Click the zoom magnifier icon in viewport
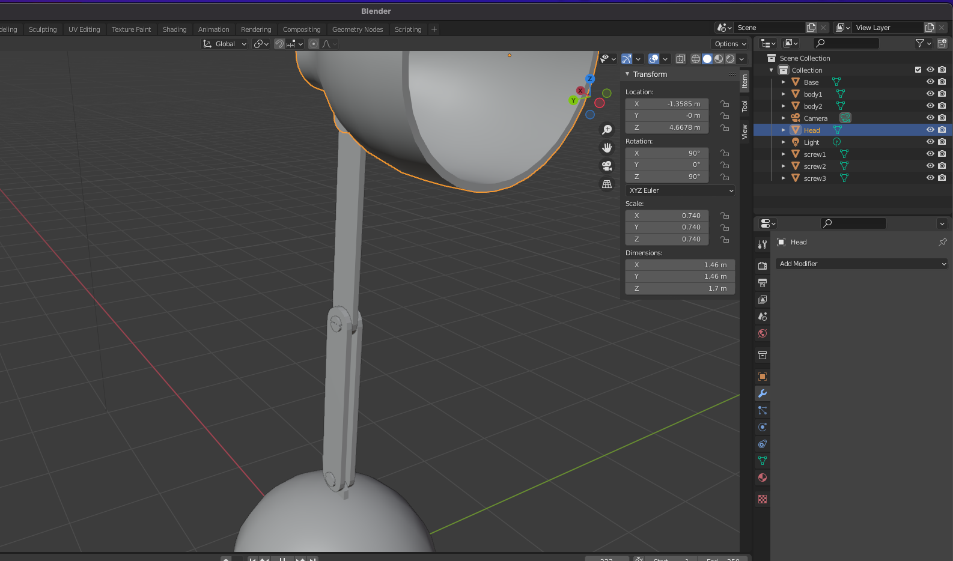 607,130
